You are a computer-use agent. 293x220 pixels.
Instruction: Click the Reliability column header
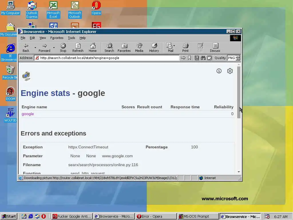click(224, 107)
